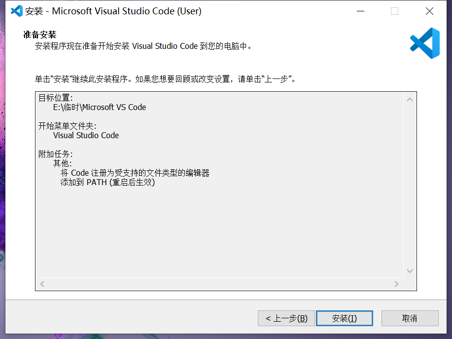The width and height of the screenshot is (452, 339).
Task: Click the scroll-down arrow of the summary box
Action: coord(410,271)
